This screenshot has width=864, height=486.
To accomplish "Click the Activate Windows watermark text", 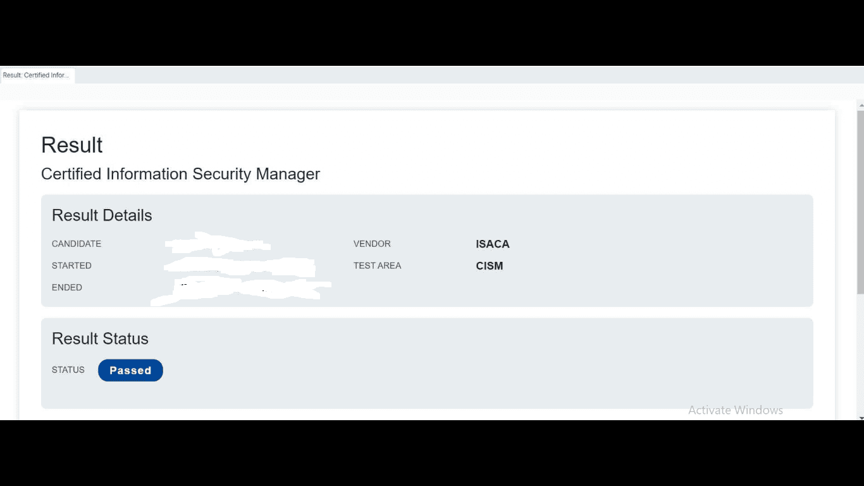I will tap(735, 410).
